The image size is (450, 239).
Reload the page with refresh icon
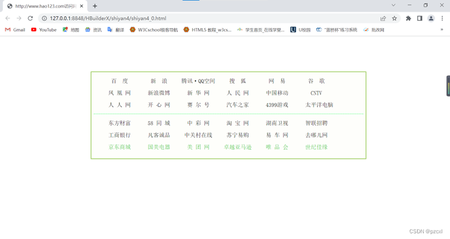click(30, 18)
